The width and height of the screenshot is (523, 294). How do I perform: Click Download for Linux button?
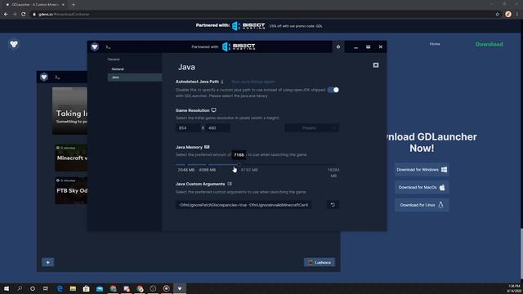pos(422,205)
